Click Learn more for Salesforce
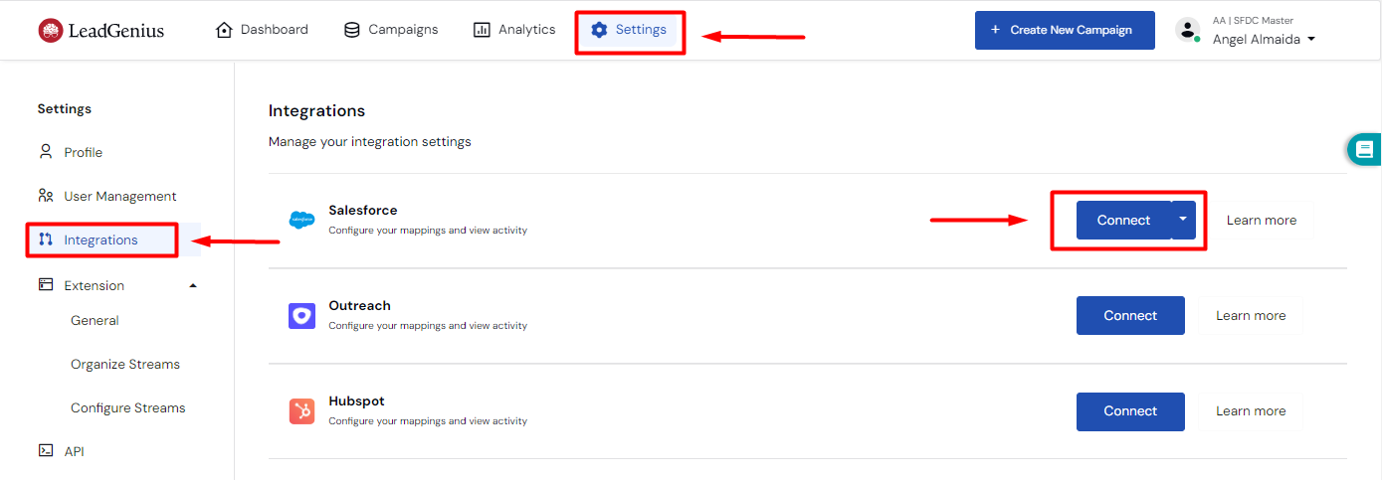The height and width of the screenshot is (480, 1382). 1262,220
